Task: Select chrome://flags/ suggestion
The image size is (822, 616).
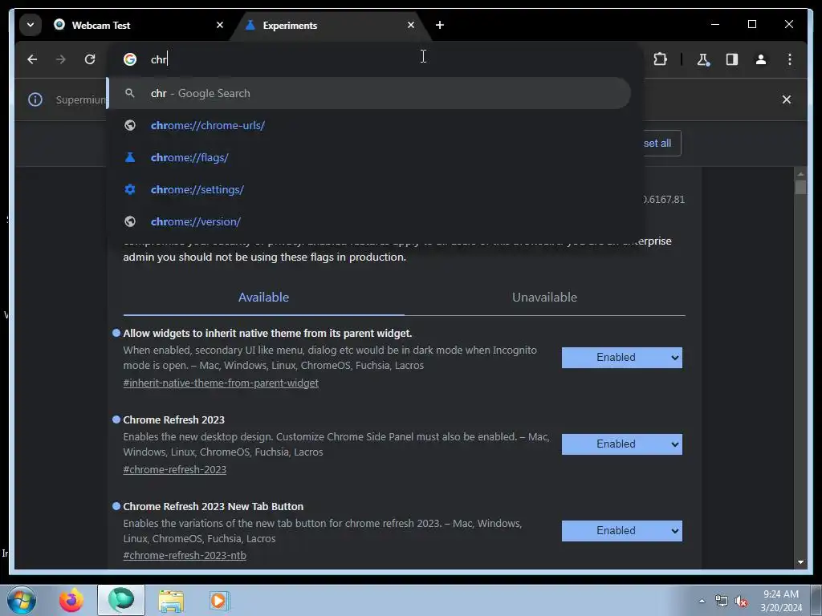Action: (369, 157)
